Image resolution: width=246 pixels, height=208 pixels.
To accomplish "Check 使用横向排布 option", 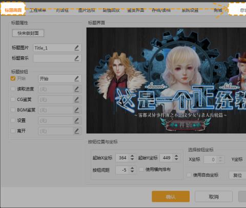I will point(141,170).
